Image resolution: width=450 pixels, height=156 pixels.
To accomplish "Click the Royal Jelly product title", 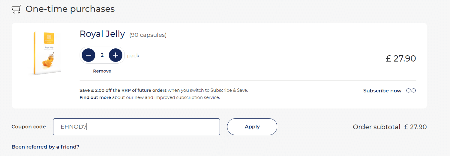I will pyautogui.click(x=102, y=34).
